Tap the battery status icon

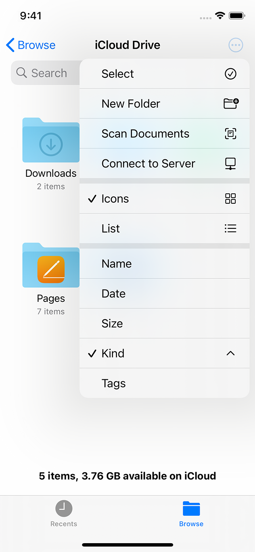coord(237,16)
